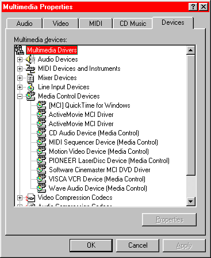Select Audio Devices text in tree

point(57,59)
